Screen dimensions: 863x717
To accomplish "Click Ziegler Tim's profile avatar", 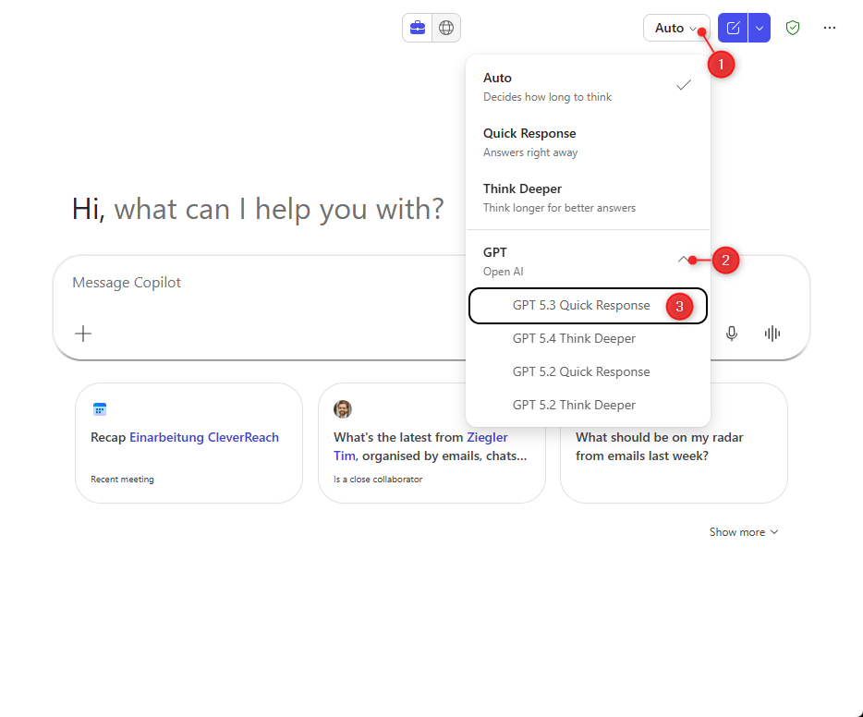I will [x=343, y=409].
